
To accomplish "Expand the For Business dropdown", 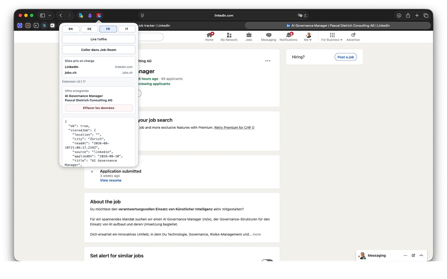I will click(332, 37).
